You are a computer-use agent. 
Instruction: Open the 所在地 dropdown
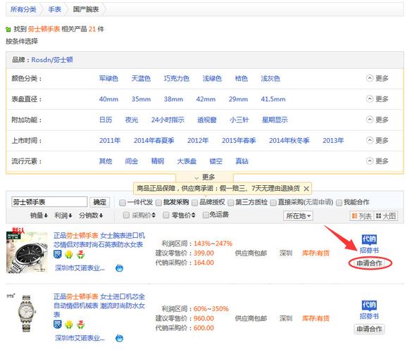[x=298, y=216]
